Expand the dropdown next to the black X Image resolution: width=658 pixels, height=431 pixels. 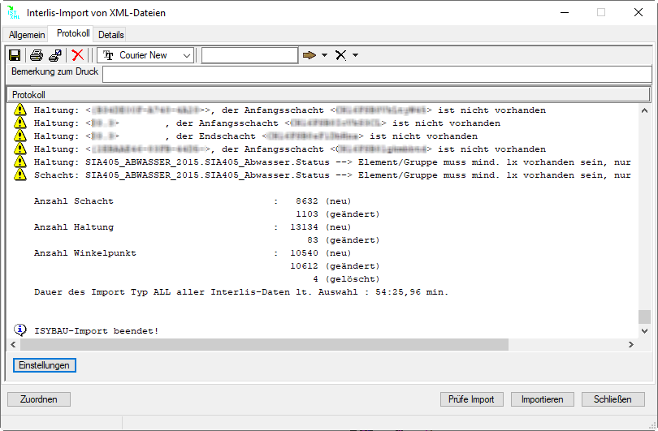tap(355, 55)
